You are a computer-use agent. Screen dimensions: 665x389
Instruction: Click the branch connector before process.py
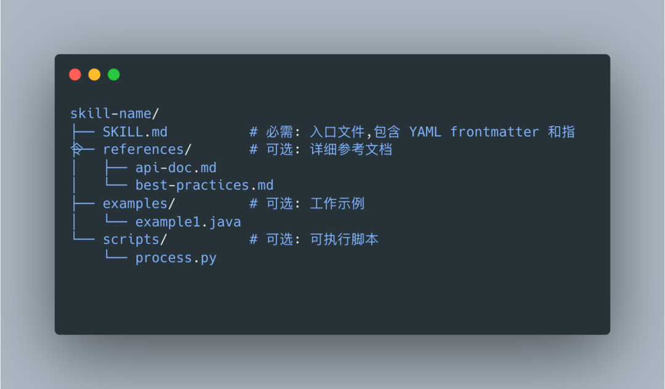pos(116,255)
